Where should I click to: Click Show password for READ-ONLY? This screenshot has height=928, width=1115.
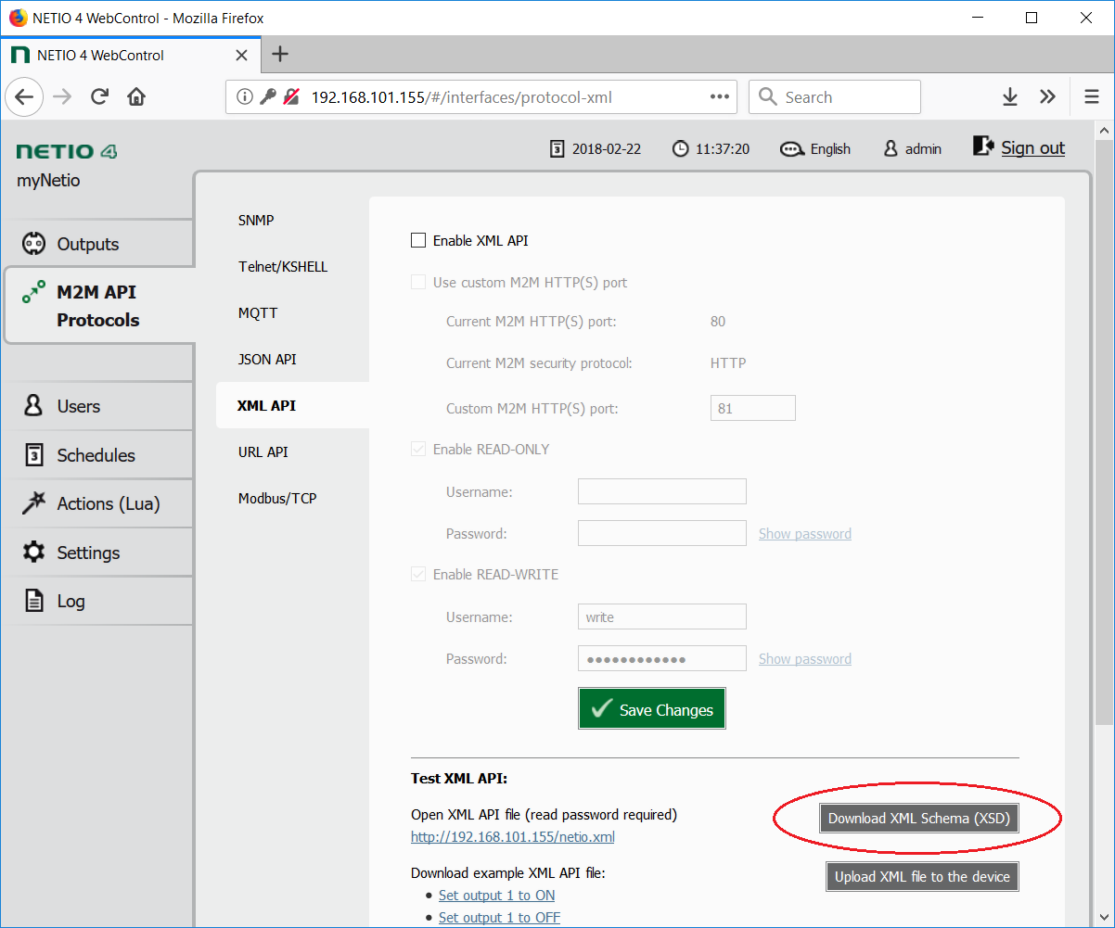(x=805, y=534)
